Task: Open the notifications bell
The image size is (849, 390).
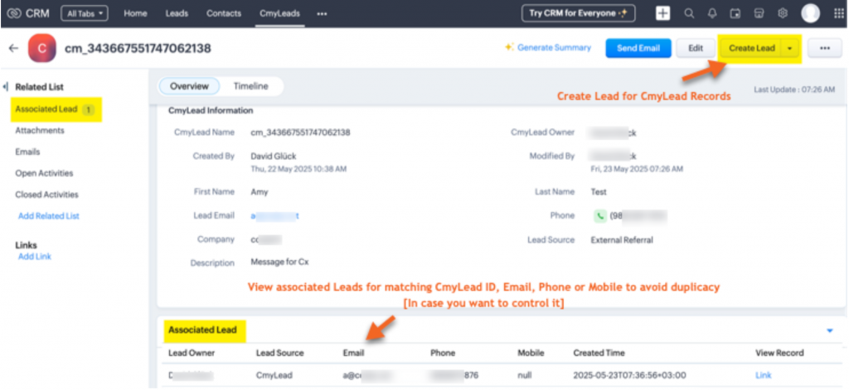Action: 711,13
